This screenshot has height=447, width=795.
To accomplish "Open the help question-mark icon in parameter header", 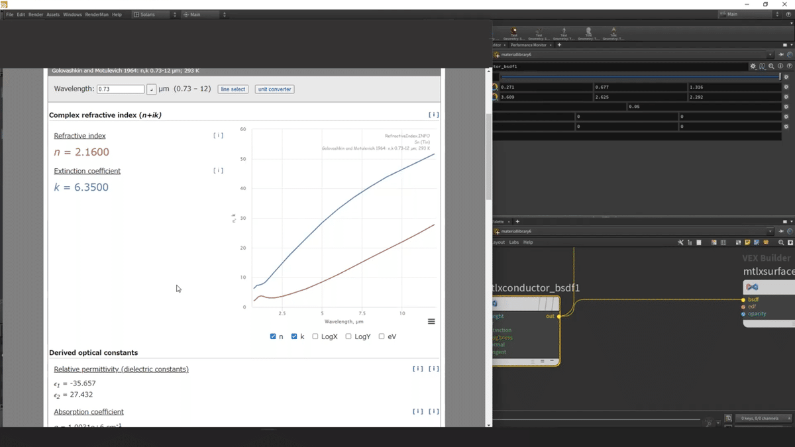I will pyautogui.click(x=789, y=66).
